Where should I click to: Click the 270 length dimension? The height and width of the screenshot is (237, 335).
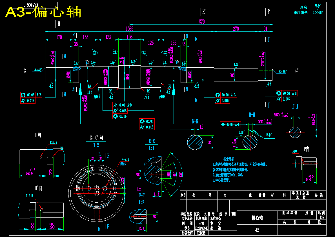pyautogui.click(x=236, y=29)
